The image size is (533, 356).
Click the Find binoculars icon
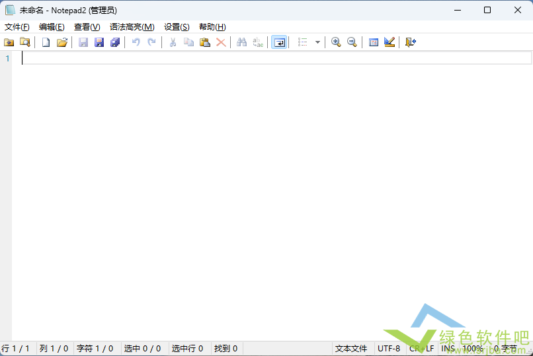pos(242,42)
